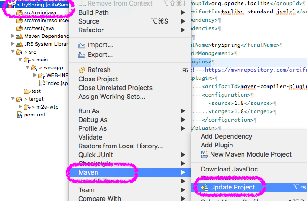Viewport: 307px width, 201px height.
Task: Click the taglibs-standard-jstlel text in editor
Action: [x=258, y=12]
